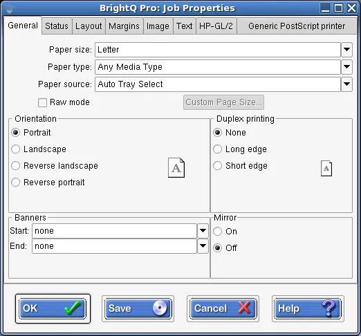
Task: Click the portrait page preview icon in Orientation
Action: [176, 168]
